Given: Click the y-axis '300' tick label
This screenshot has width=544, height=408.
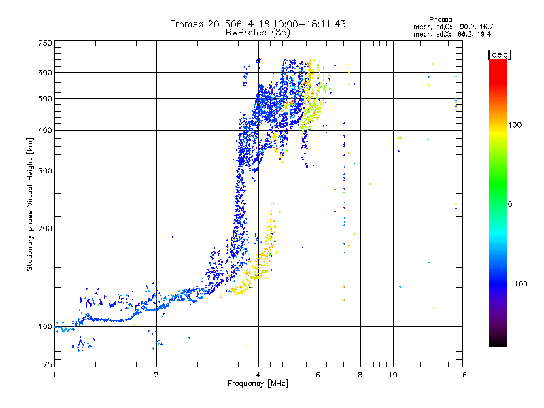Looking at the screenshot, I should coord(46,171).
